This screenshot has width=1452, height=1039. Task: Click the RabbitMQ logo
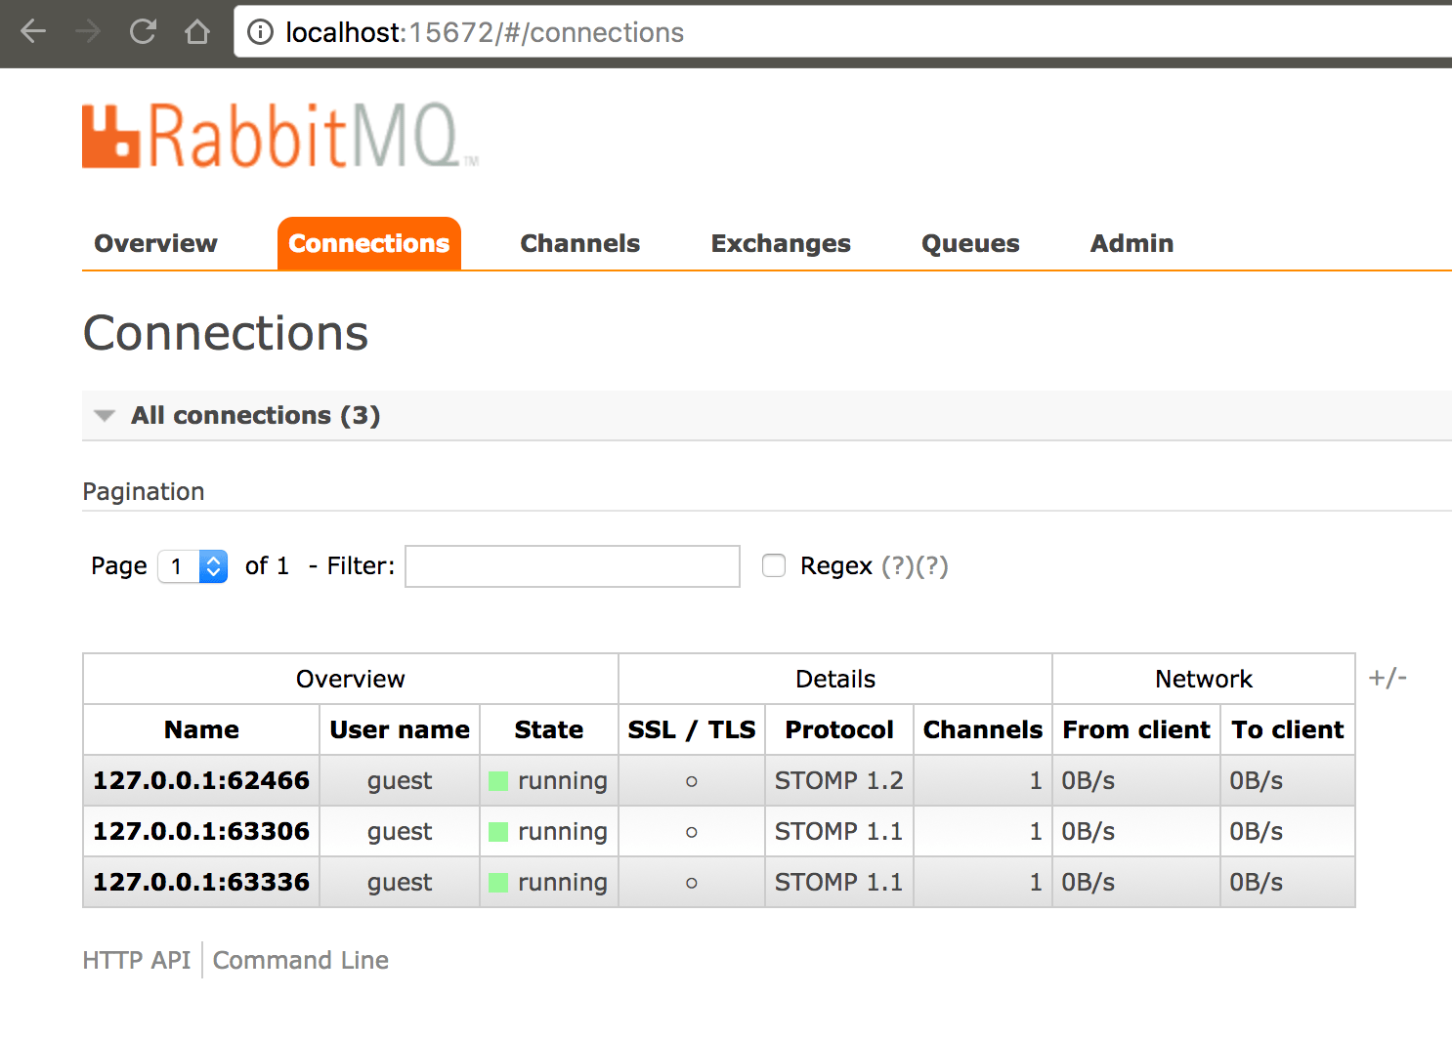(279, 136)
